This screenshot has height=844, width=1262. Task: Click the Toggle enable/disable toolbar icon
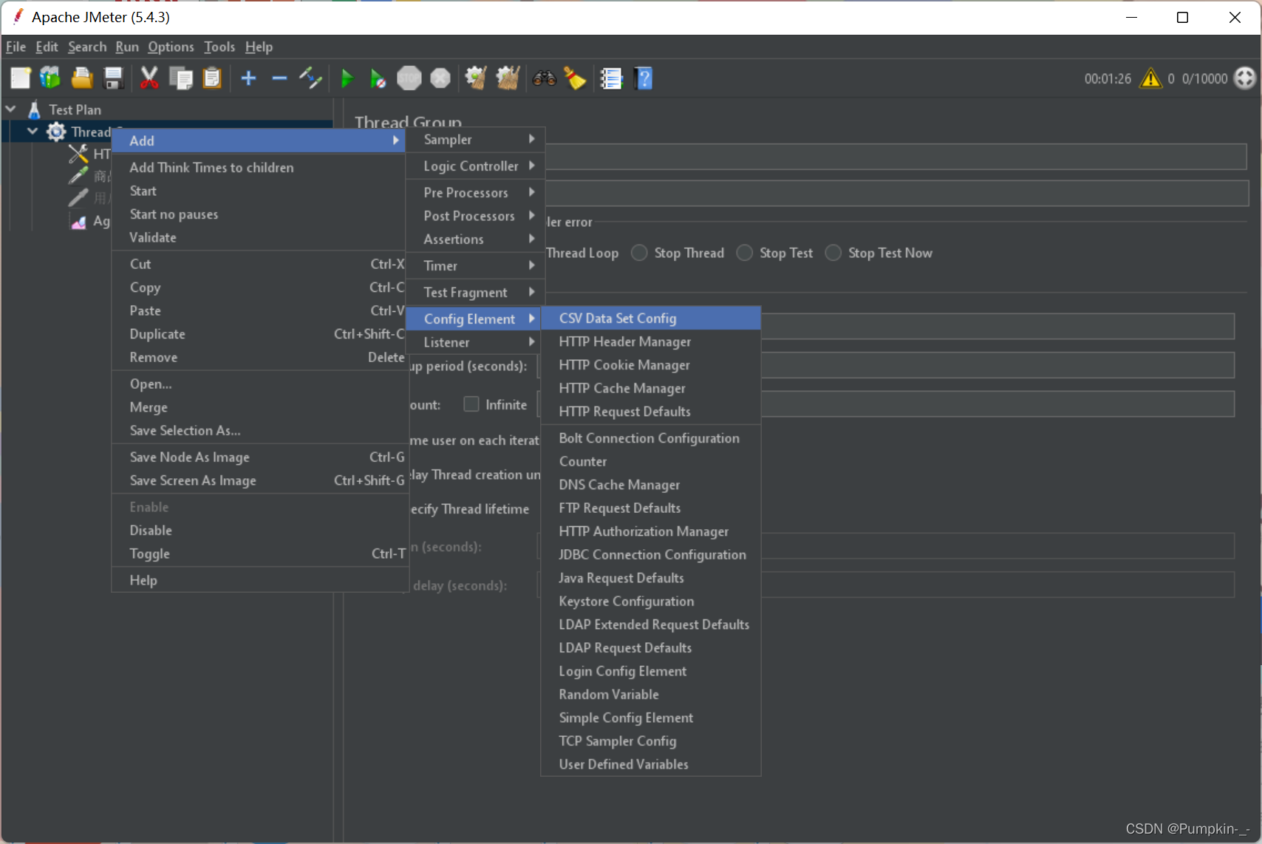[x=310, y=78]
